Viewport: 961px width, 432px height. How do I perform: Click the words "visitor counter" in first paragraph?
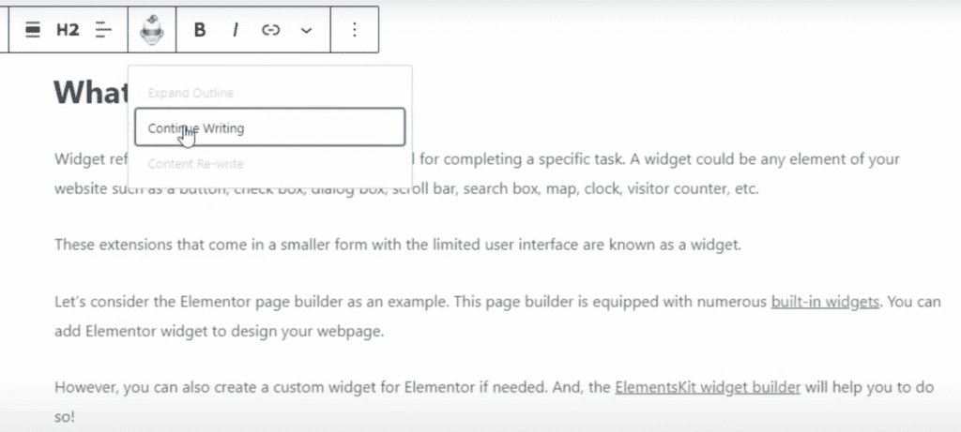pyautogui.click(x=684, y=188)
